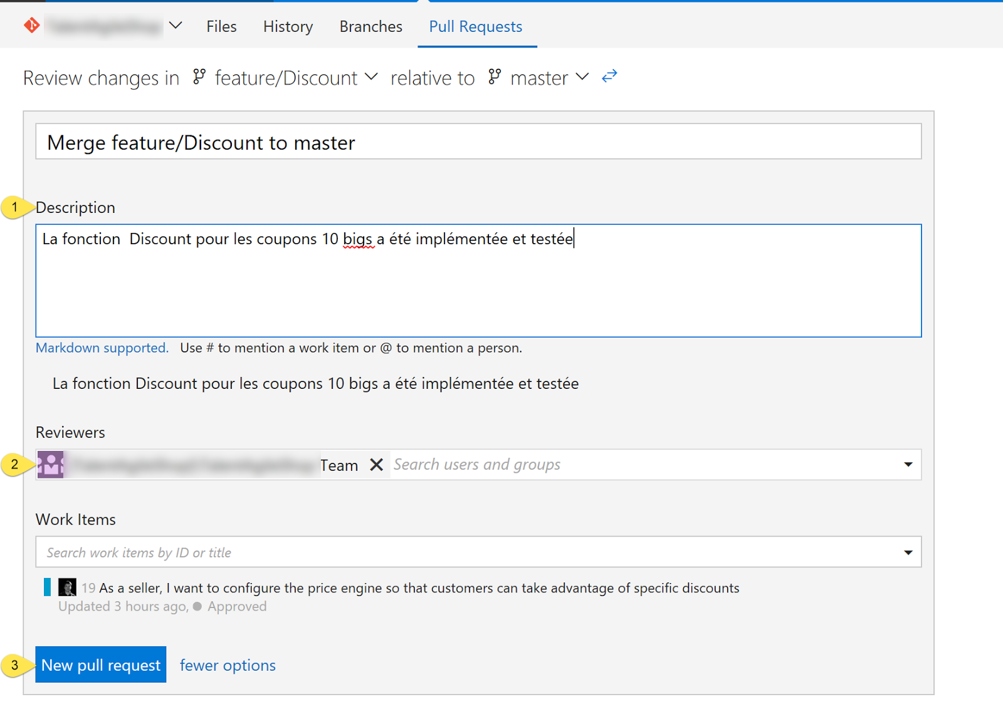Screen dimensions: 1003x702
Task: Click the New pull request button
Action: [100, 664]
